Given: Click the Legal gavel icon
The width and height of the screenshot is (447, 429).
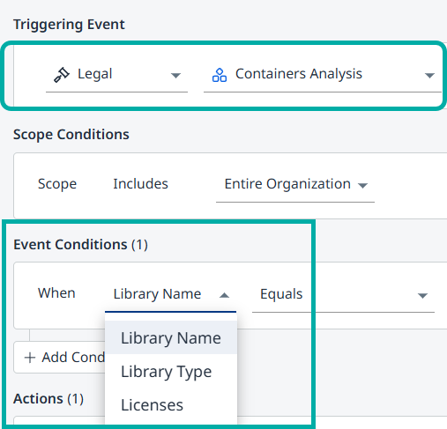Looking at the screenshot, I should [62, 75].
